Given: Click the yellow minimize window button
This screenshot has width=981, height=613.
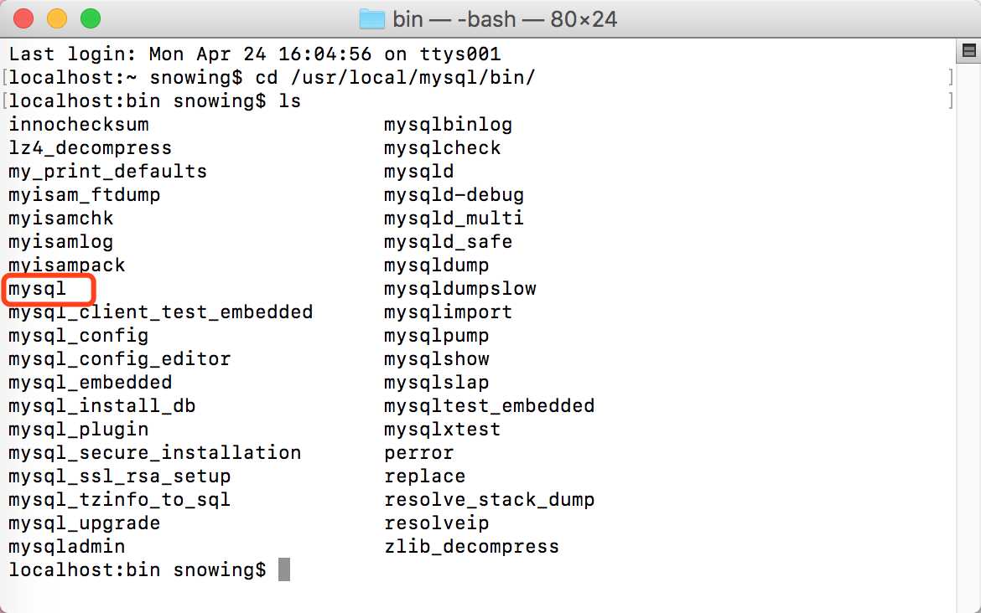Looking at the screenshot, I should click(57, 18).
